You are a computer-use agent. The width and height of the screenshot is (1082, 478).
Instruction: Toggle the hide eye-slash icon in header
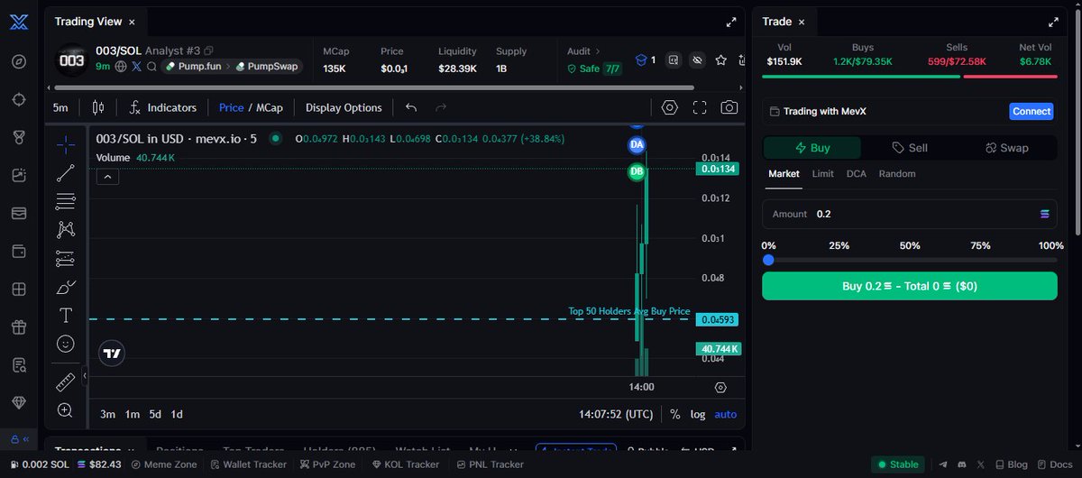[696, 60]
